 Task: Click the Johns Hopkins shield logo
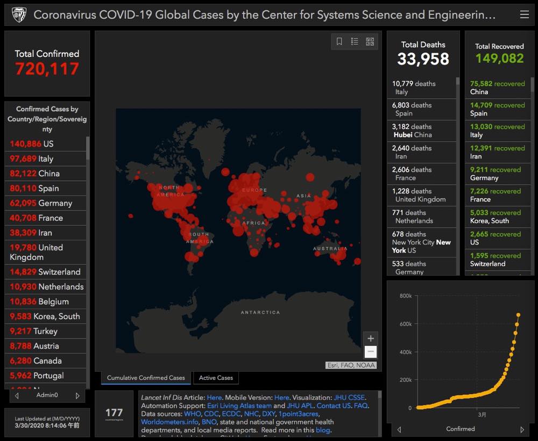tap(19, 15)
